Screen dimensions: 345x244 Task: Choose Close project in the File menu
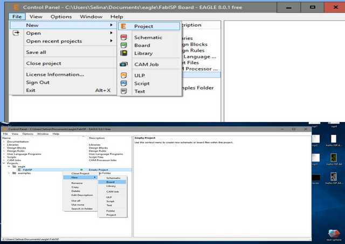point(63,63)
